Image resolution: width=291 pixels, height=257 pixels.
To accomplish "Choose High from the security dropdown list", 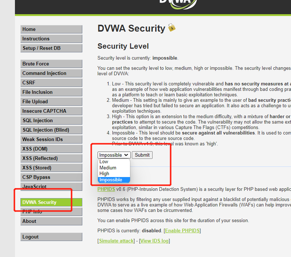I will coord(114,174).
